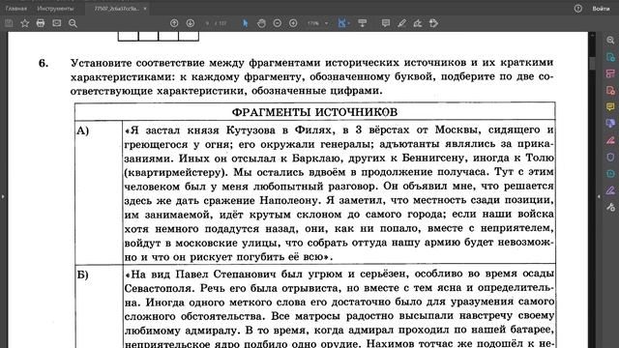Click the word Наполеону in fragment А
This screenshot has height=348, width=619.
[x=290, y=200]
